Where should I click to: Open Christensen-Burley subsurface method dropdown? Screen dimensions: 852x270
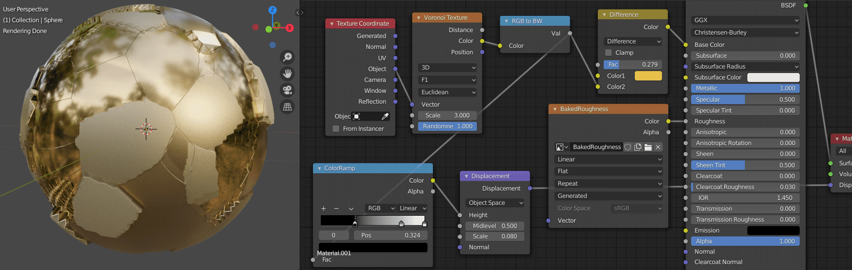(x=745, y=33)
